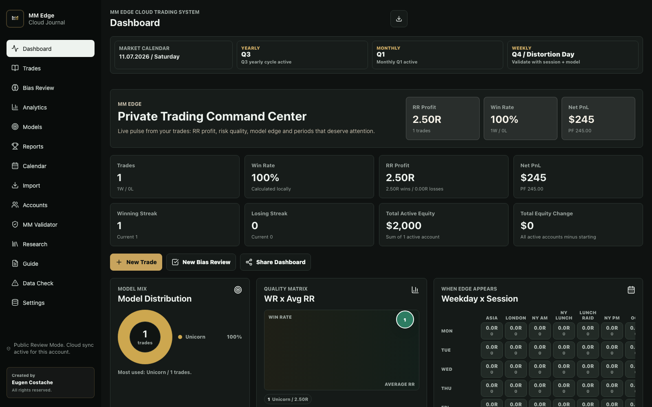Create a New Trade
Viewport: 652px width, 407px height.
coord(136,262)
